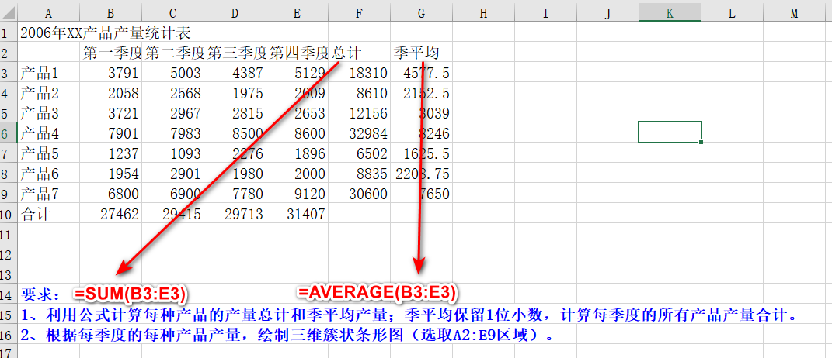
Task: Click the column G header
Action: [x=421, y=12]
